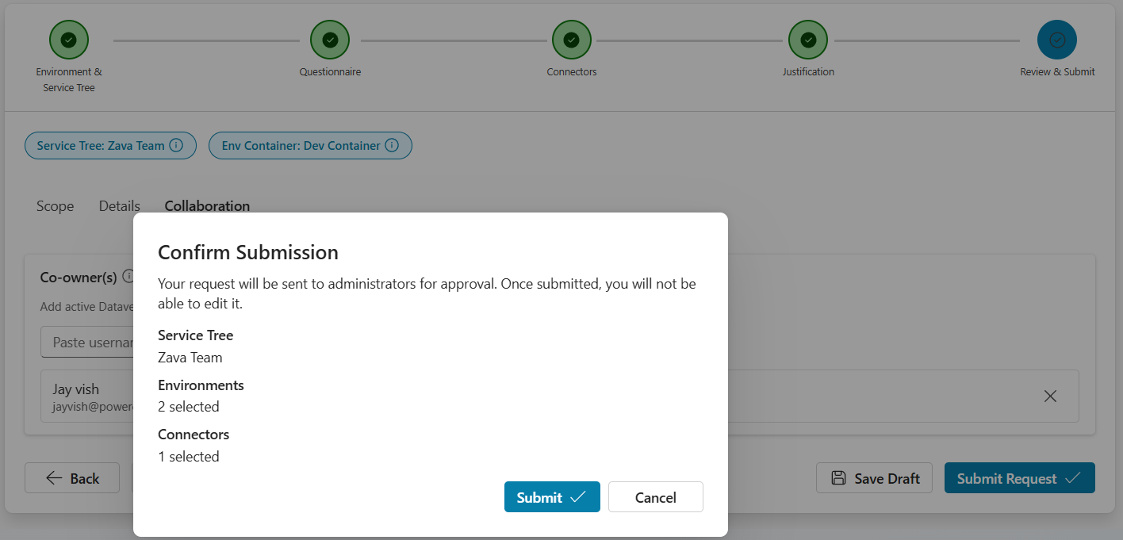Select the Collaboration tab
This screenshot has width=1123, height=540.
pyautogui.click(x=207, y=206)
